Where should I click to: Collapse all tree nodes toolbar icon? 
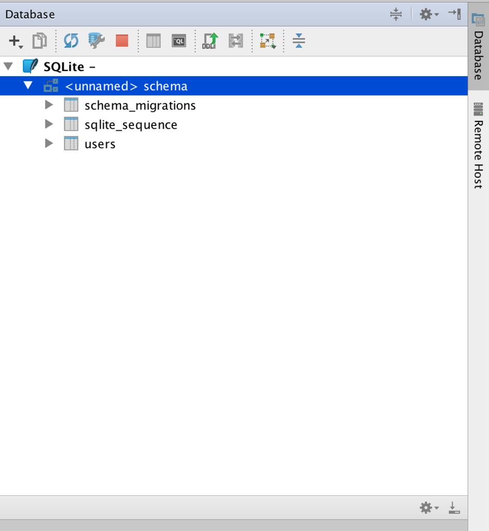(299, 40)
